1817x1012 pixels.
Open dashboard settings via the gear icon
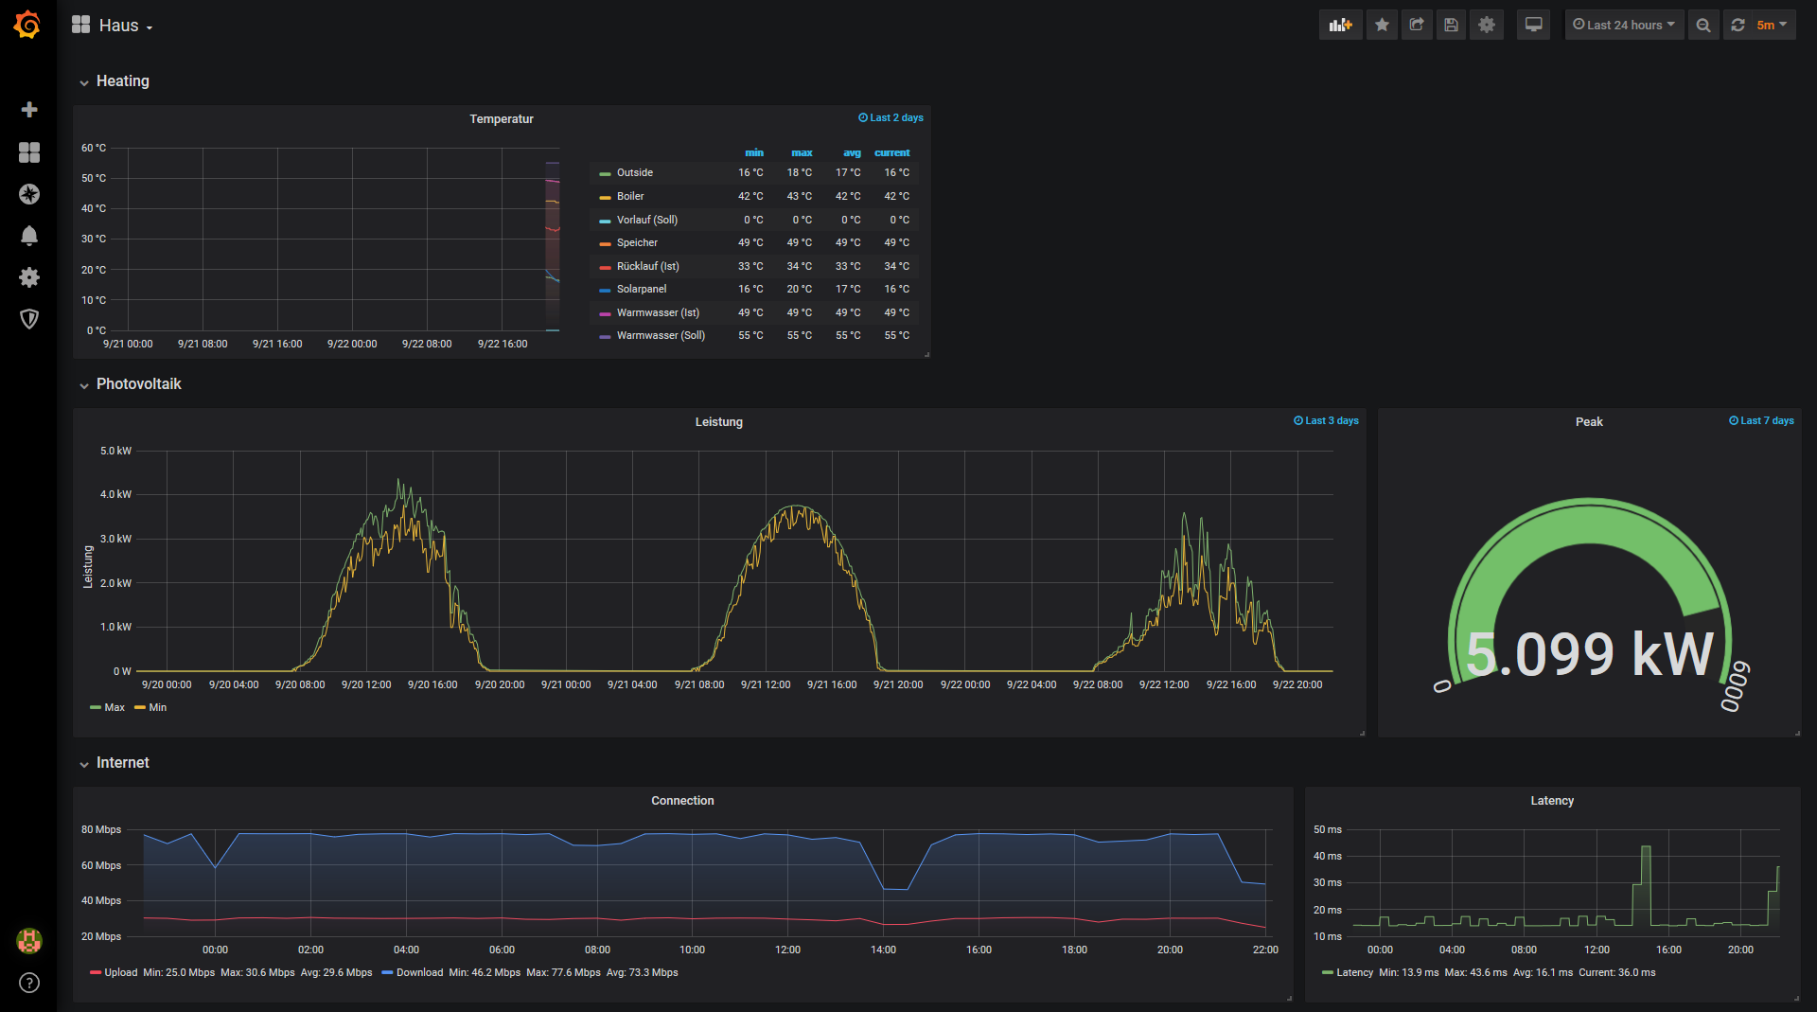point(1486,25)
